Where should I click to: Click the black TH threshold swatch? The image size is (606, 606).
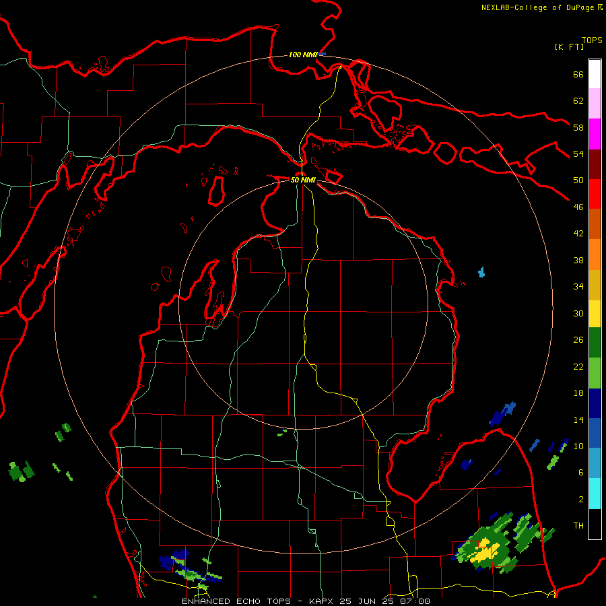pos(595,524)
